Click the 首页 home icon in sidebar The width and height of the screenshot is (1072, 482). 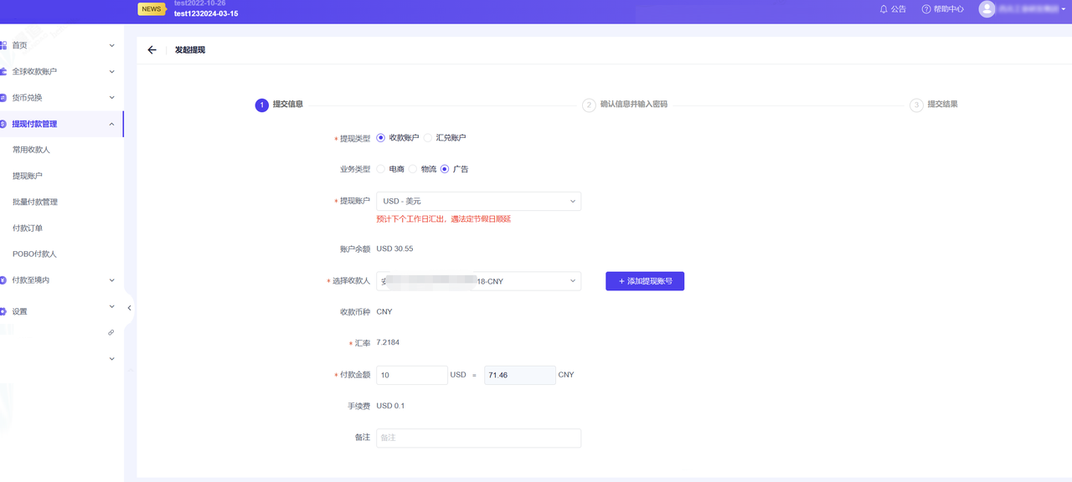point(4,45)
